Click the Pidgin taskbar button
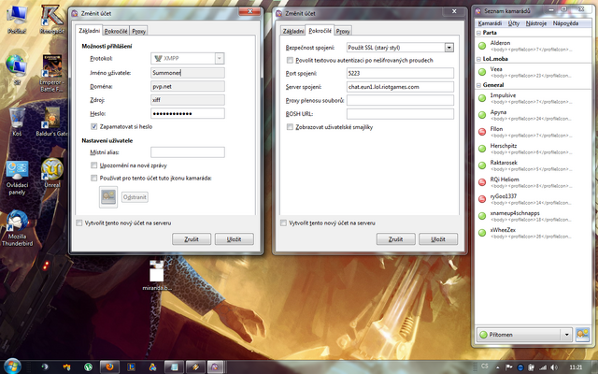The width and height of the screenshot is (598, 374). [x=215, y=367]
